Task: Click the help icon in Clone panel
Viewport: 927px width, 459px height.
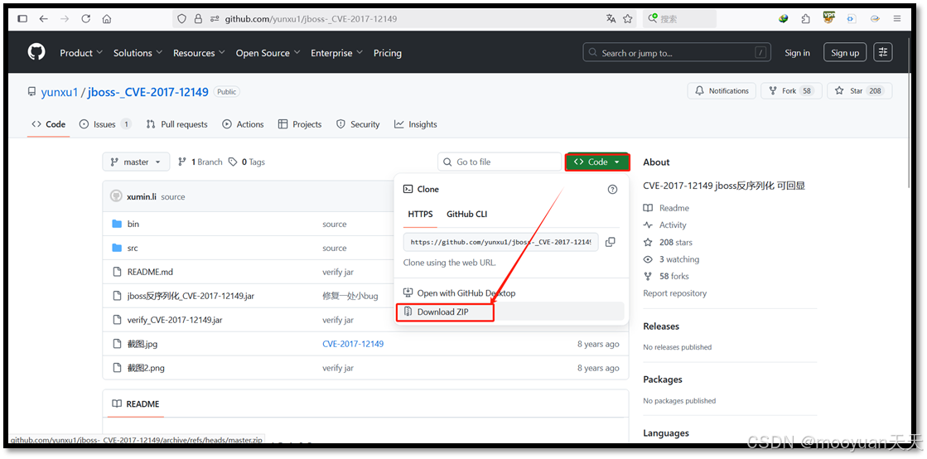Action: coord(612,189)
